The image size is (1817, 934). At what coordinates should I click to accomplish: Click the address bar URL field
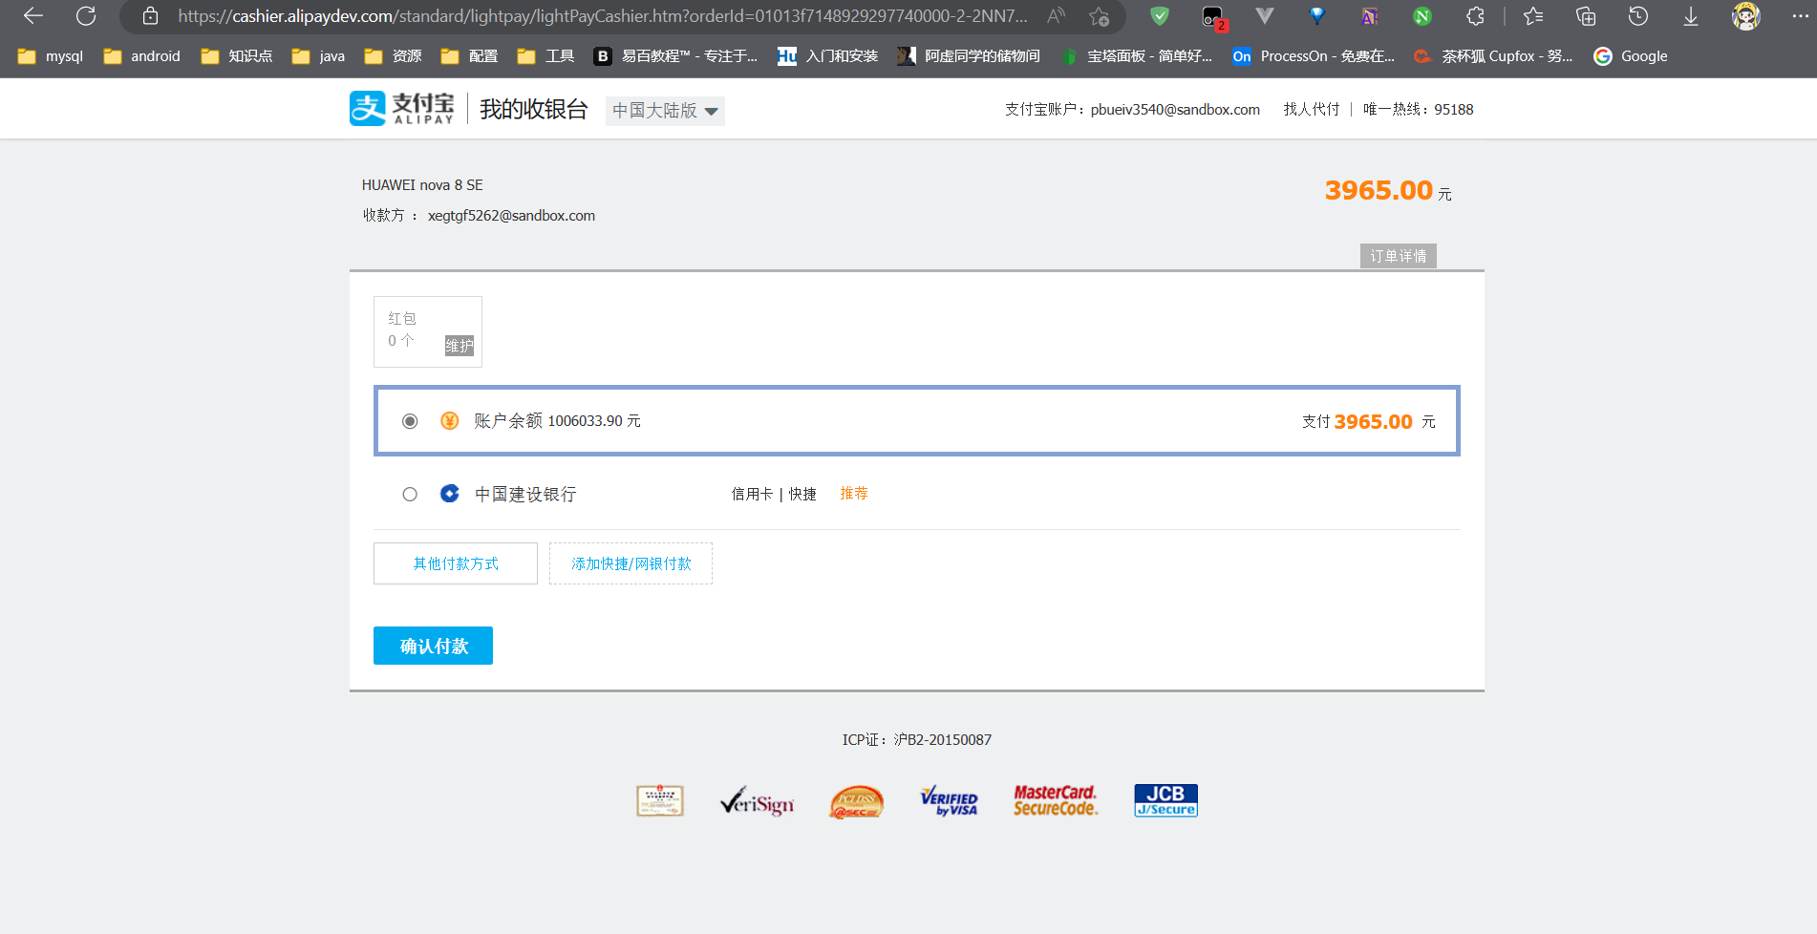602,16
